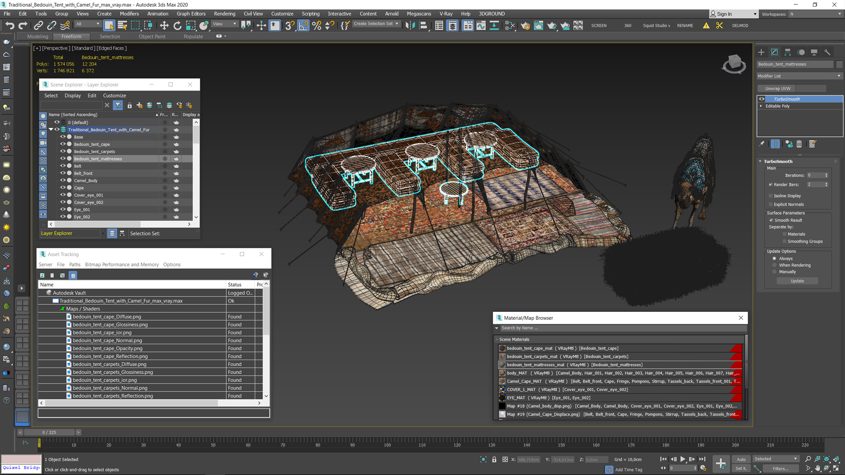845x475 pixels.
Task: Open the Modify tab in command panel
Action: tap(775, 52)
